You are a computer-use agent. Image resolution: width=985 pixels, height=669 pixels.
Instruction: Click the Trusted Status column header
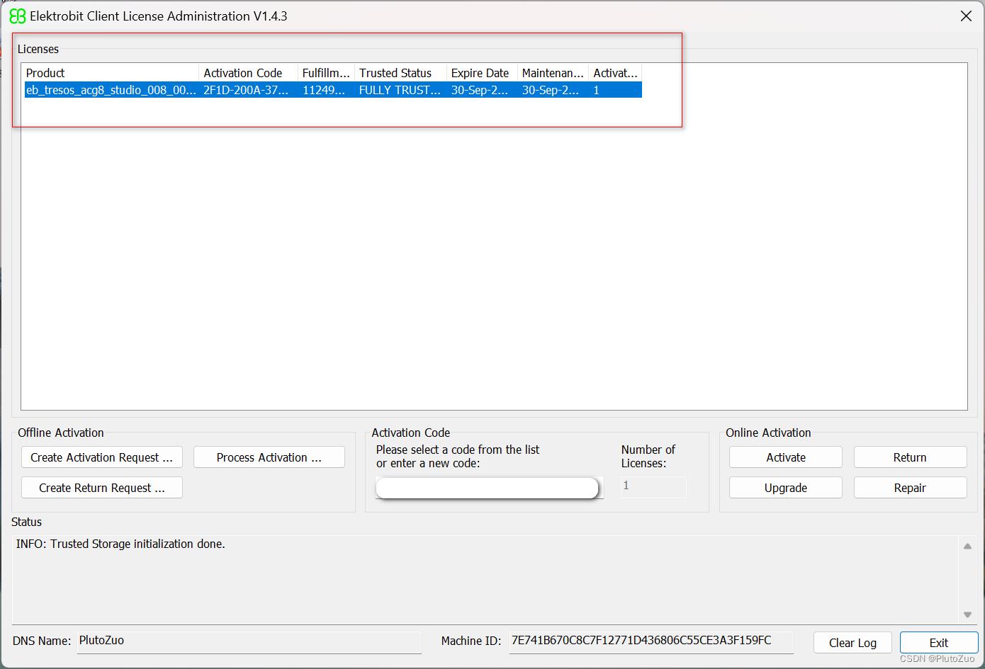[400, 73]
